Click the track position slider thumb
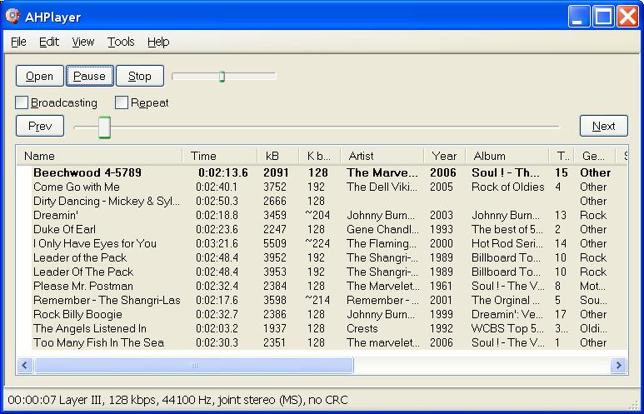The width and height of the screenshot is (644, 414). point(104,127)
